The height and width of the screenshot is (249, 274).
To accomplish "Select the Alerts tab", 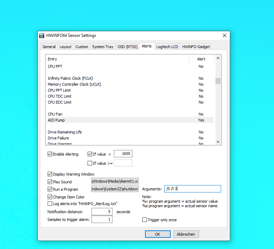I will pyautogui.click(x=147, y=46).
